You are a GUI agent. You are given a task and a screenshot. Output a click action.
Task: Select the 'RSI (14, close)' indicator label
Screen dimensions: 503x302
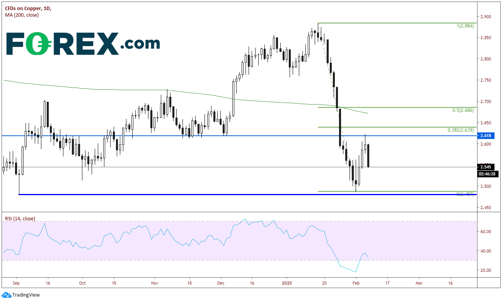click(x=20, y=219)
